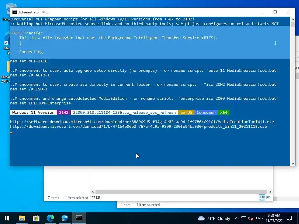Open clock and calendar flyout
The height and width of the screenshot is (224, 299).
pos(274,218)
